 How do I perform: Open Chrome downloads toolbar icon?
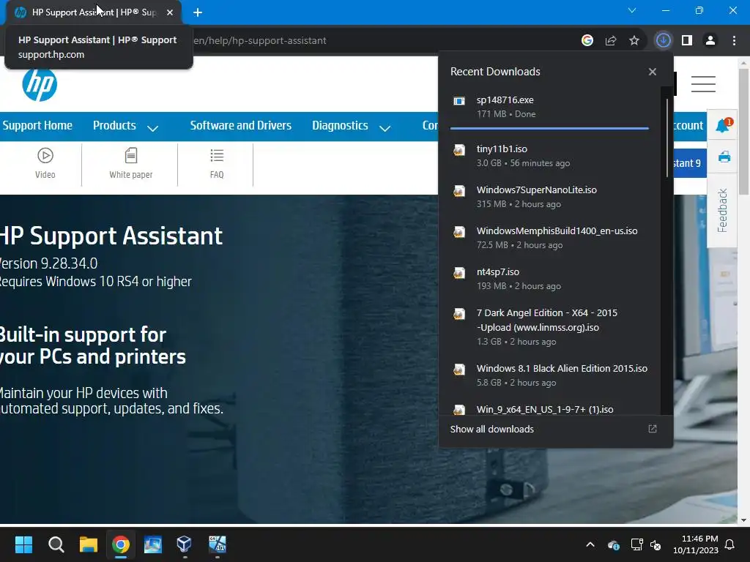(x=663, y=40)
